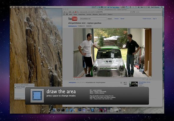This screenshot has height=121, width=174.
Task: Expand the views statistics arrow
Action: pos(126,83)
